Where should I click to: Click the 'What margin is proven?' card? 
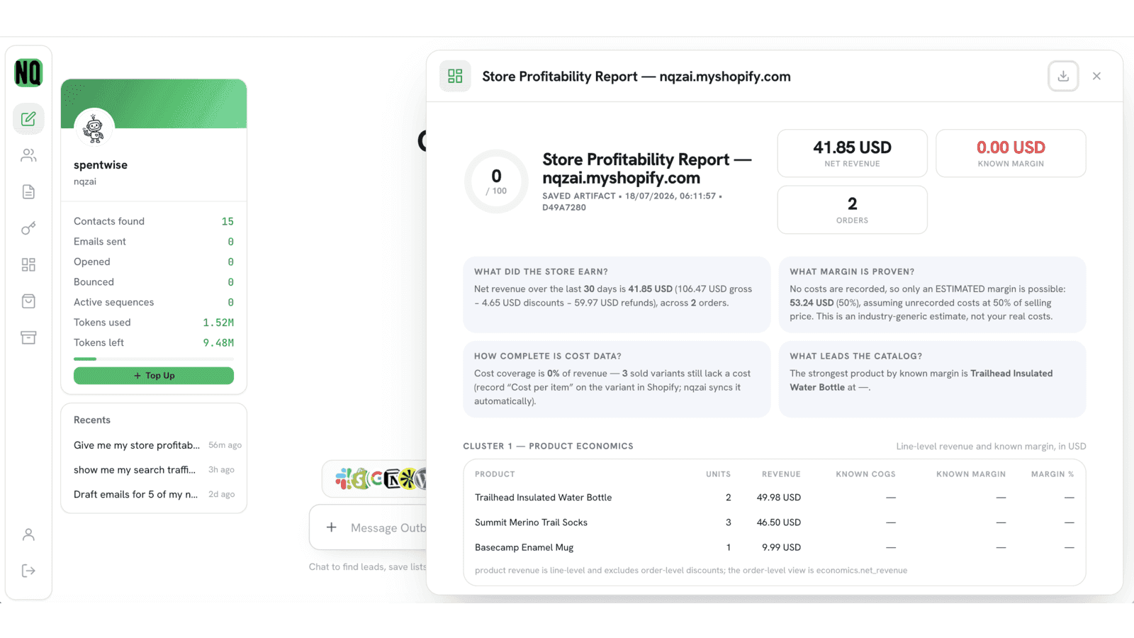932,294
